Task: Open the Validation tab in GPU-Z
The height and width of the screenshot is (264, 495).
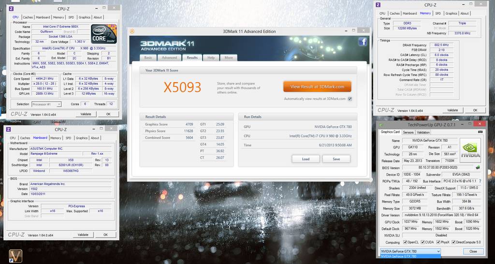Action: coord(423,132)
